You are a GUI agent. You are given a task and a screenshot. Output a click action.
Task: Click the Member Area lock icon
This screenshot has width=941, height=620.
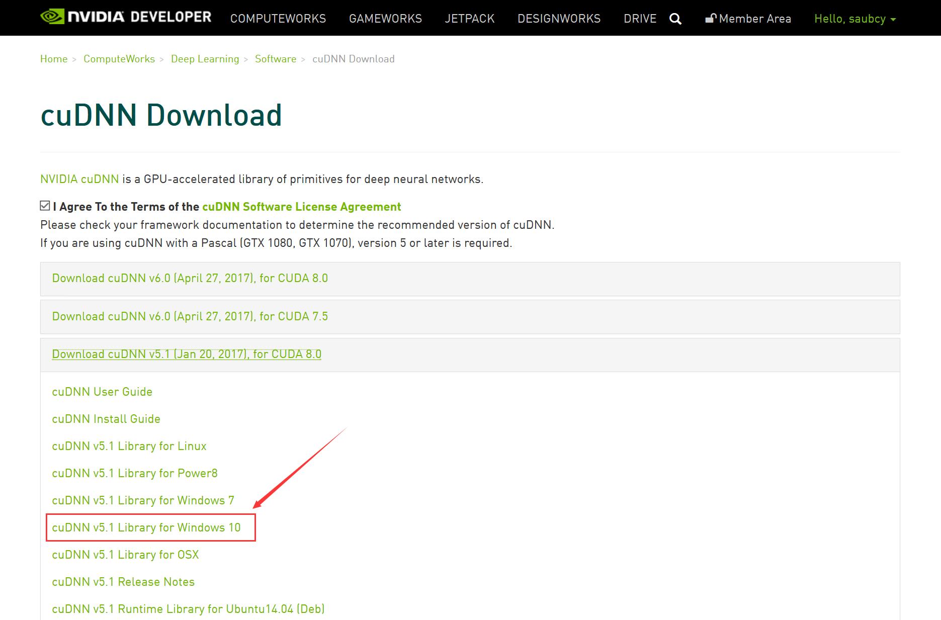[x=710, y=19]
